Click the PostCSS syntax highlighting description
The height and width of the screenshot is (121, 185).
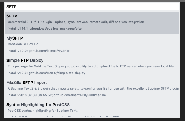pyautogui.click(x=43, y=111)
